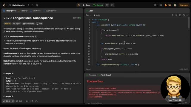Click line 18 longestIdealString declaration
This screenshot has width=191, height=107.
118,64
